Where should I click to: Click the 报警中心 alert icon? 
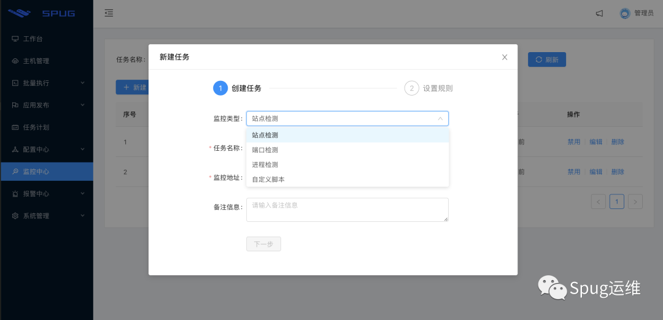click(15, 194)
